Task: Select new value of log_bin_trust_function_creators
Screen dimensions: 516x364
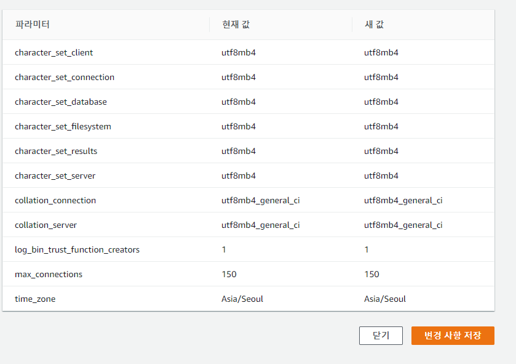Action: pos(367,249)
